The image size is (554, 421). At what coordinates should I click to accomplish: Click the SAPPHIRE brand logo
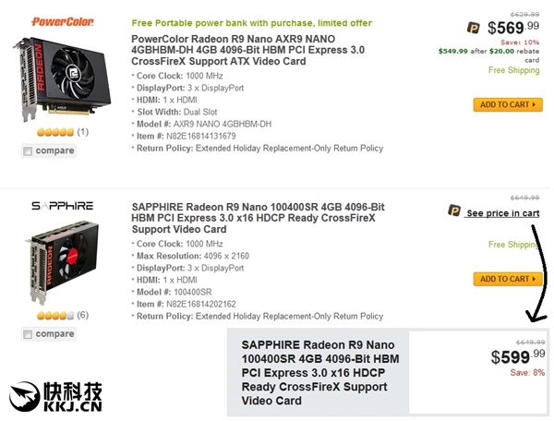click(x=63, y=205)
